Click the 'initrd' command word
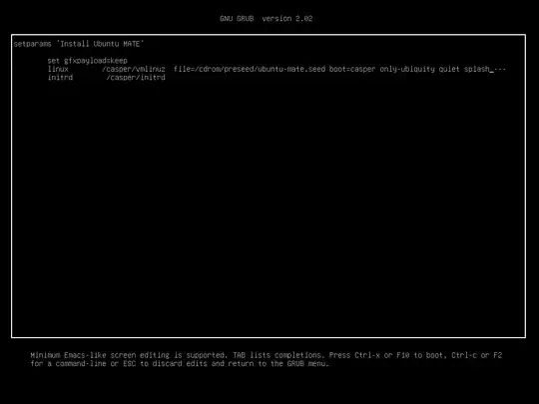This screenshot has width=539, height=404. pyautogui.click(x=60, y=77)
